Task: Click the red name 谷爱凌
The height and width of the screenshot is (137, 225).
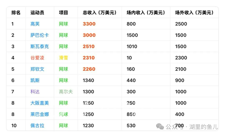Action: click(37, 58)
